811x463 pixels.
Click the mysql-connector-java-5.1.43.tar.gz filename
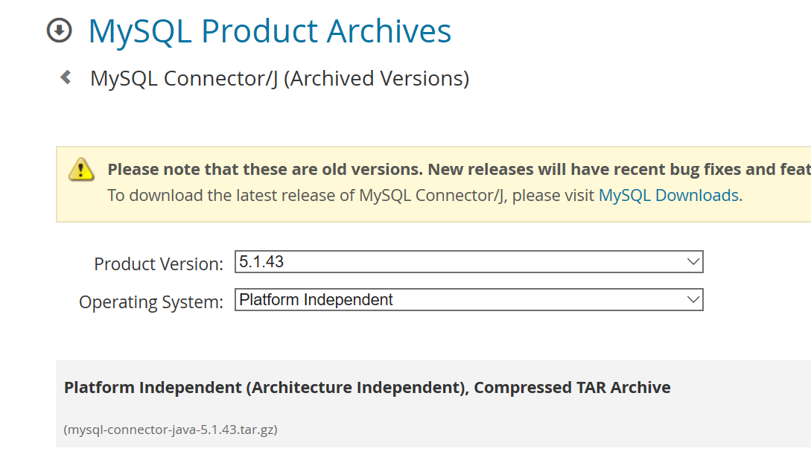point(171,430)
